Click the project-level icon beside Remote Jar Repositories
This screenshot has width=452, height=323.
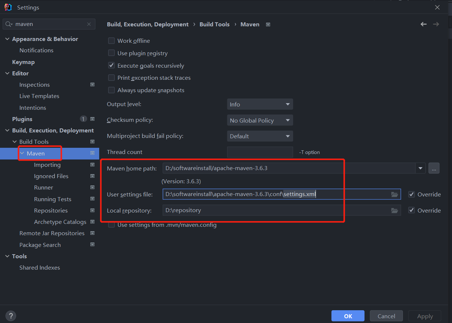(92, 233)
